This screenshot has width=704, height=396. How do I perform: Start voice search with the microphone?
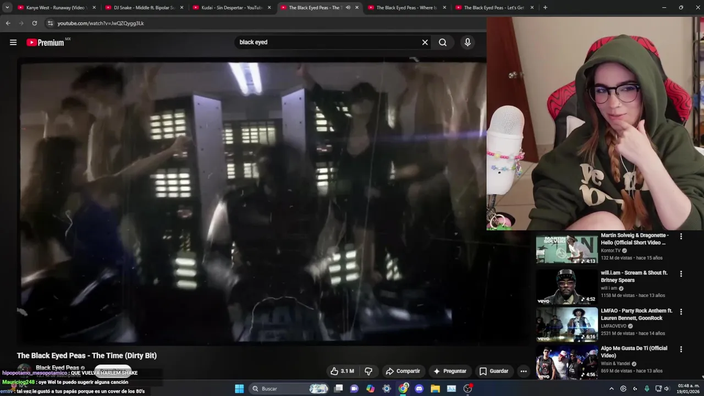(468, 42)
